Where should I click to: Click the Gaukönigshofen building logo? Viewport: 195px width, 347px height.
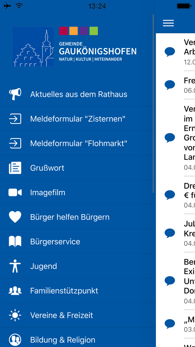[x=33, y=46]
